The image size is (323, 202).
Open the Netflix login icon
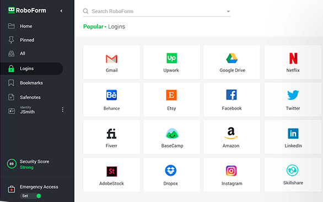pos(293,58)
